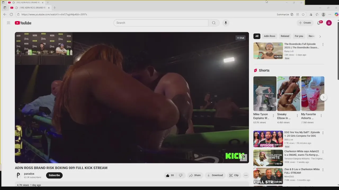339x190 pixels.
Task: Like the video with thumbs up
Action: [170, 175]
